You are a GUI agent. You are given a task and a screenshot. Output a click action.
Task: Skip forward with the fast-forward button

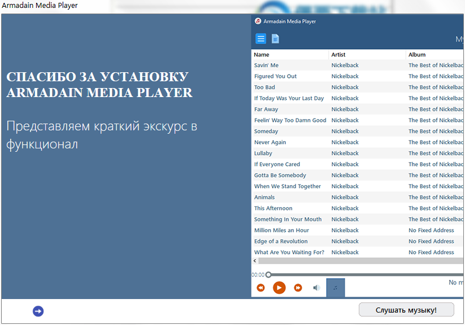(298, 288)
